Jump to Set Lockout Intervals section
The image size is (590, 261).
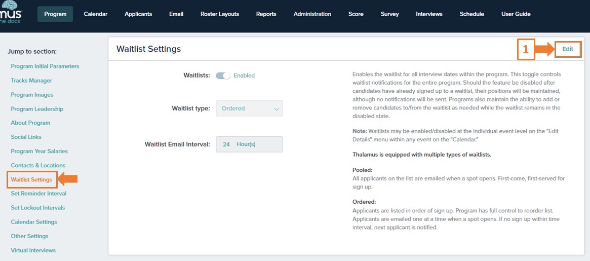[x=38, y=208]
